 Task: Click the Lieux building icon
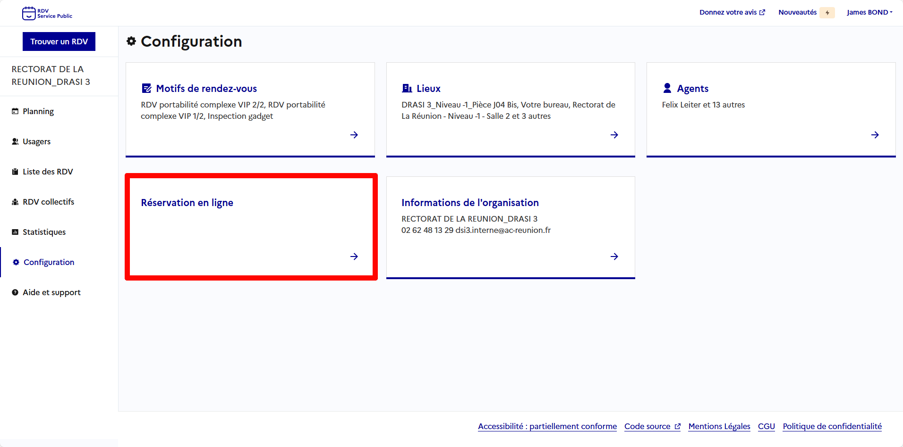(407, 88)
